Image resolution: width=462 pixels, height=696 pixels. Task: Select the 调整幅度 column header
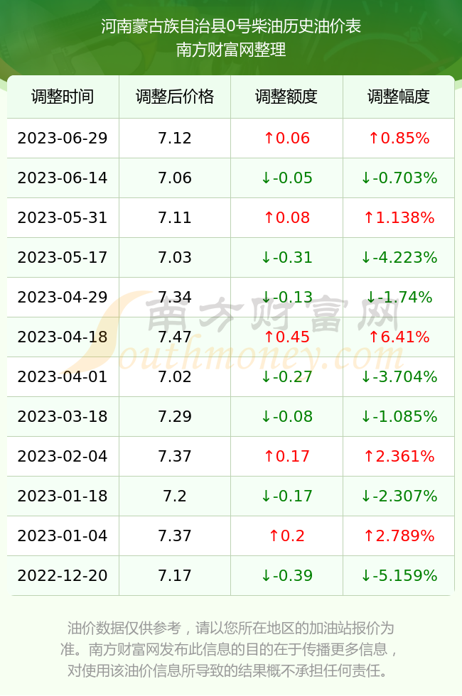(399, 97)
